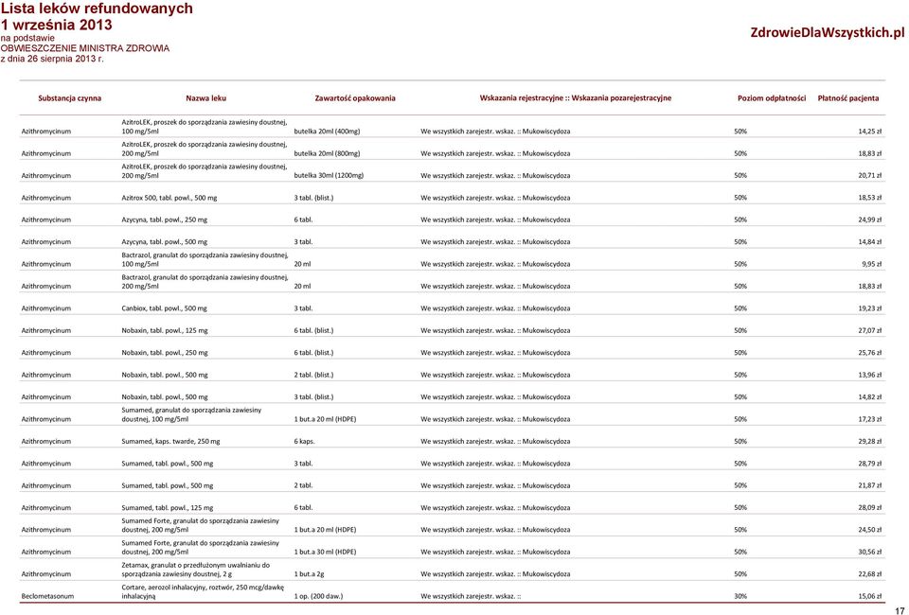Click the price 14,82 zł

(869, 396)
